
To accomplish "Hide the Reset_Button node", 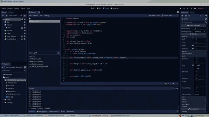I will [25, 39].
